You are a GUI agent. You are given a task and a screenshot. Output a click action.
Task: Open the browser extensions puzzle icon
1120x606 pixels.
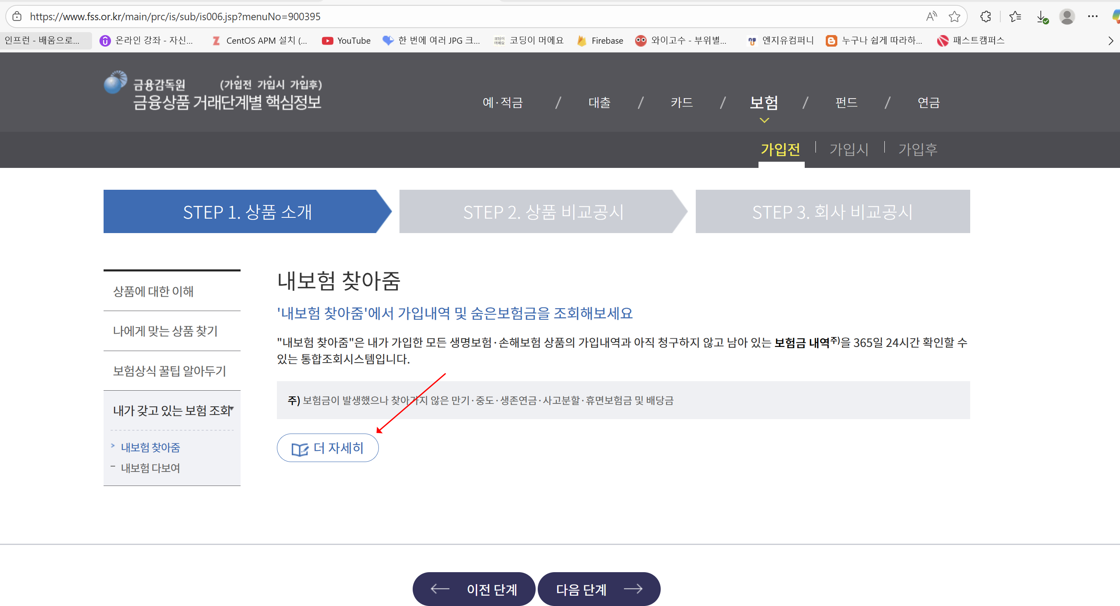tap(985, 17)
